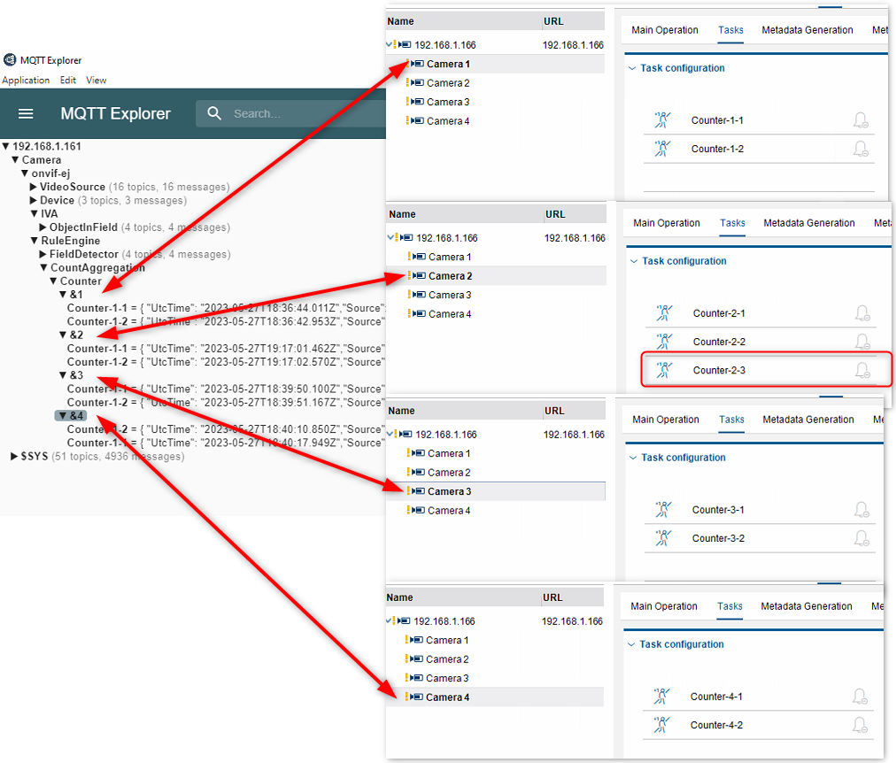Screen dimensions: 896x763
Task: Select the RuleEngine topic
Action: pyautogui.click(x=70, y=241)
